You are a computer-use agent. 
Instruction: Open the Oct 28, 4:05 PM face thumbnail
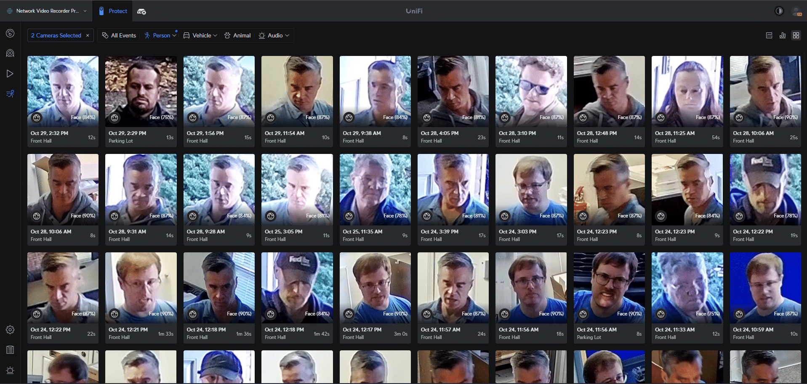point(453,91)
